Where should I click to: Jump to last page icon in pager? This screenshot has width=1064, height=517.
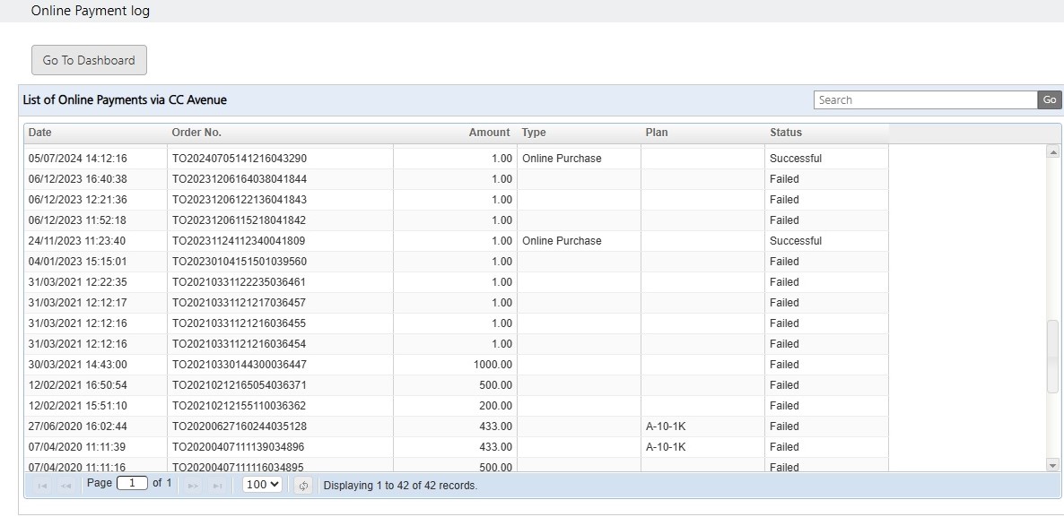(217, 486)
